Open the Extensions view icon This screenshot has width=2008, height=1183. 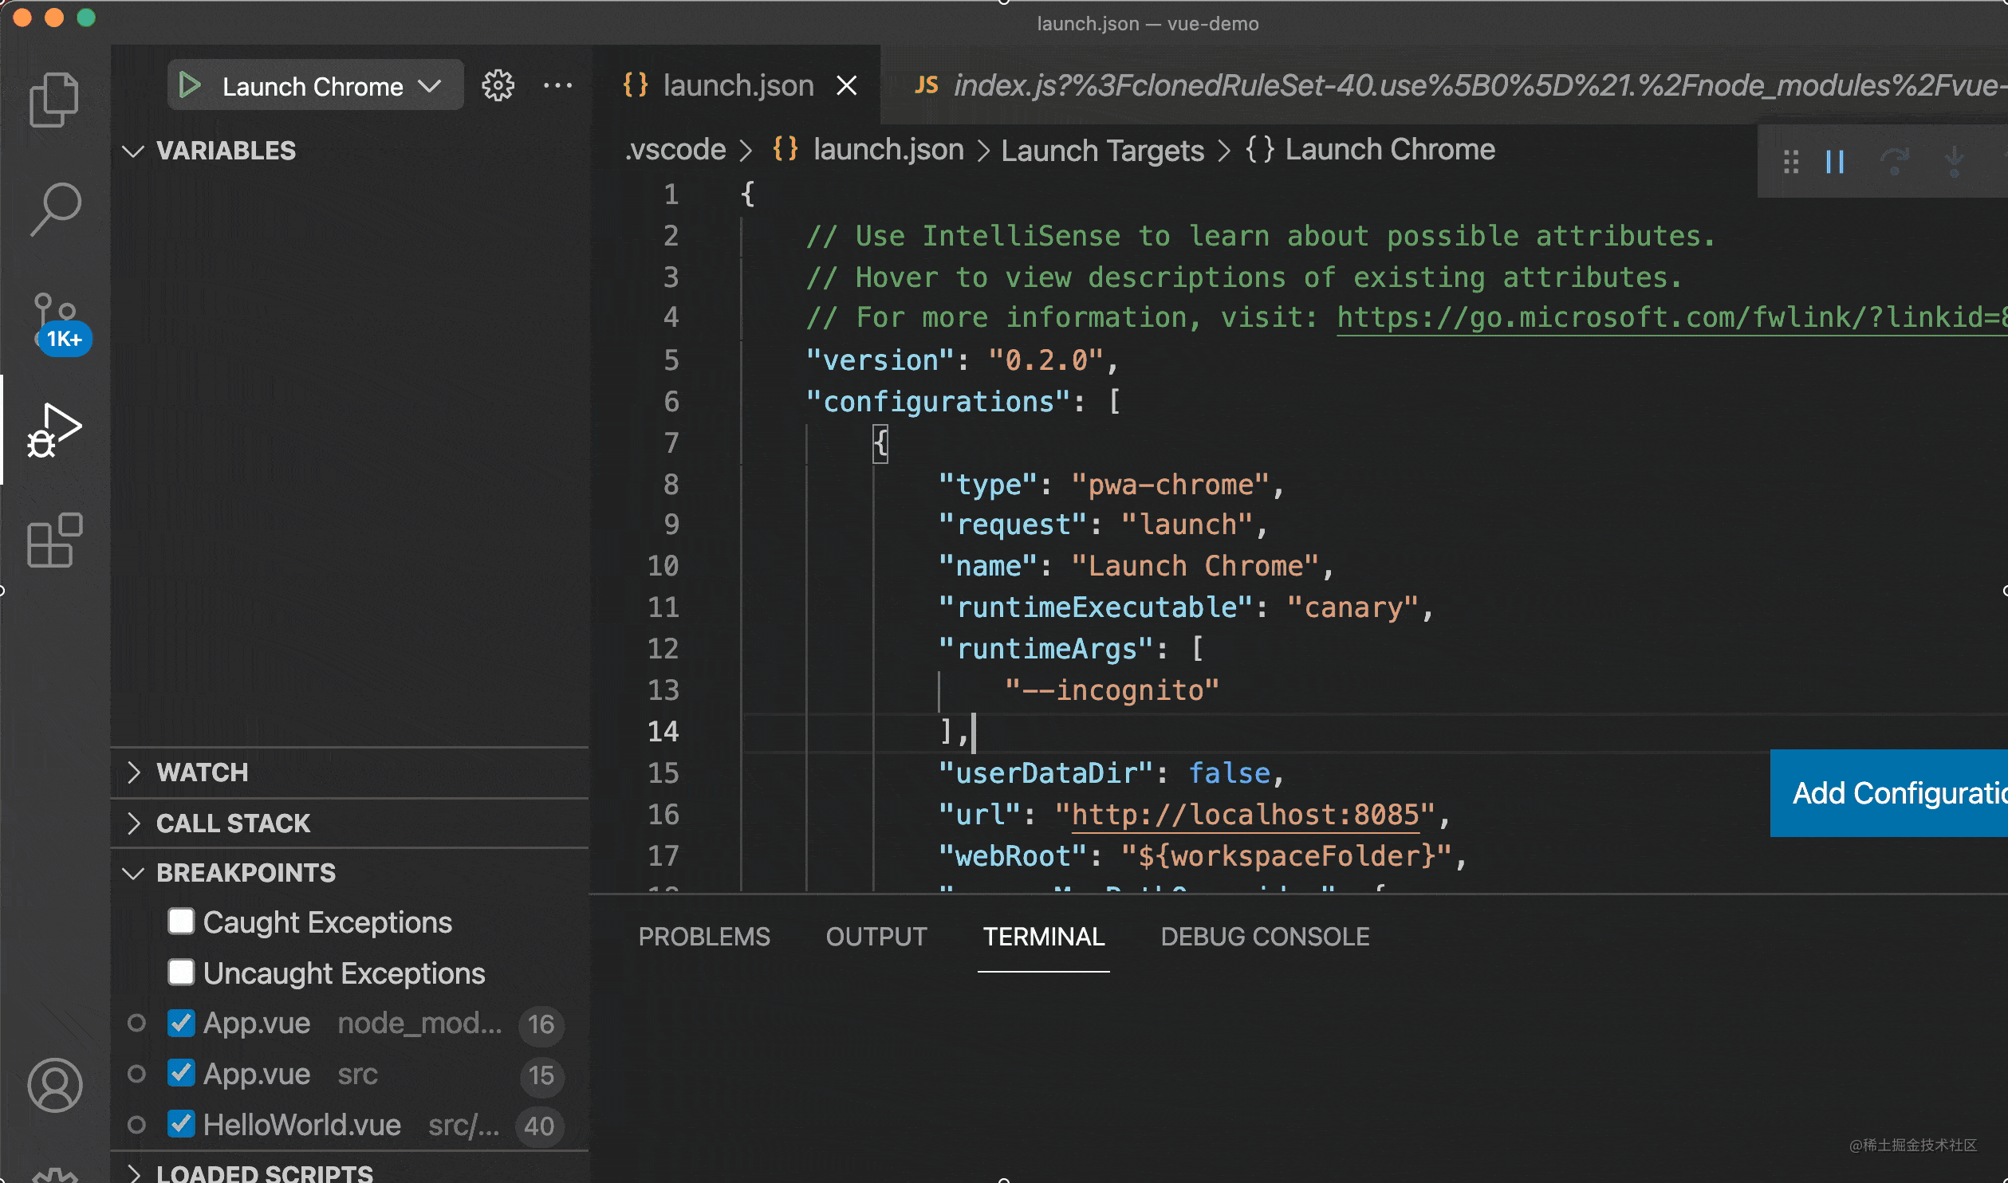[55, 540]
